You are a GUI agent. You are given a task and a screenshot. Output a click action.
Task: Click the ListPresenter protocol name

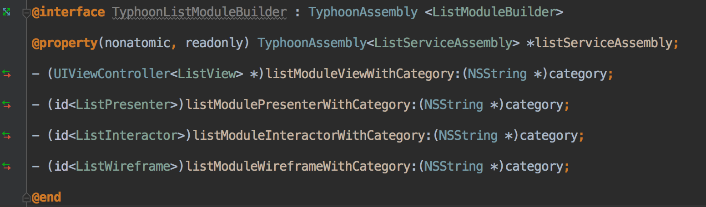click(123, 104)
